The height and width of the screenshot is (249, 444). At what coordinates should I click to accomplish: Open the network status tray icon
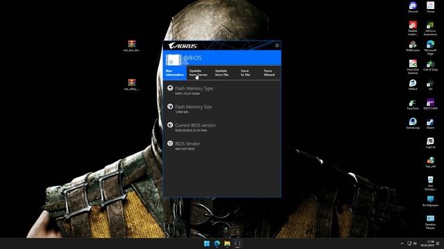click(409, 243)
